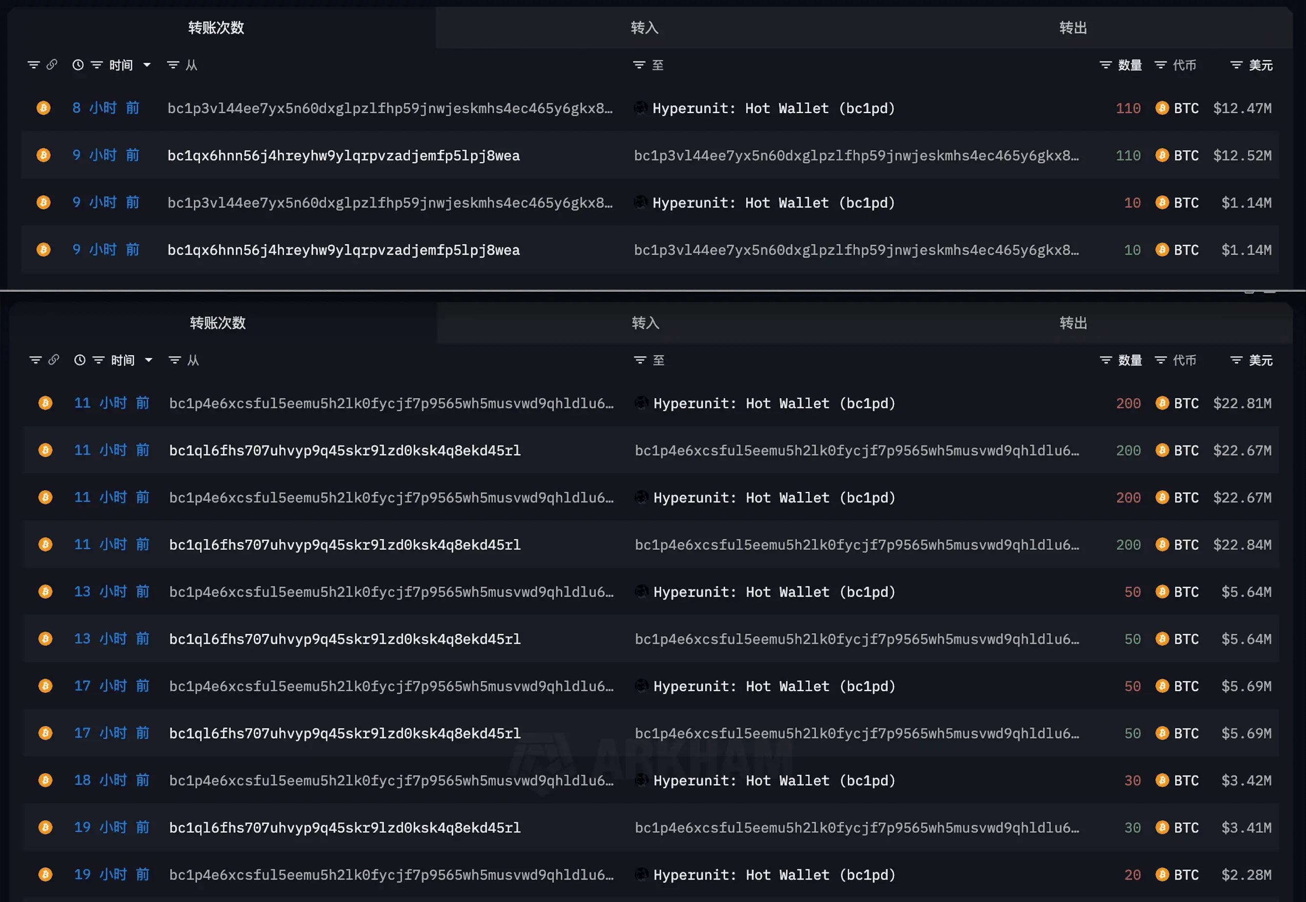Open Hyperunit: Hot Wallet link in 8 小时 row

(x=774, y=108)
